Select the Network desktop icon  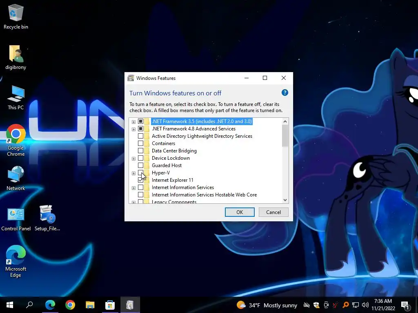click(x=16, y=179)
